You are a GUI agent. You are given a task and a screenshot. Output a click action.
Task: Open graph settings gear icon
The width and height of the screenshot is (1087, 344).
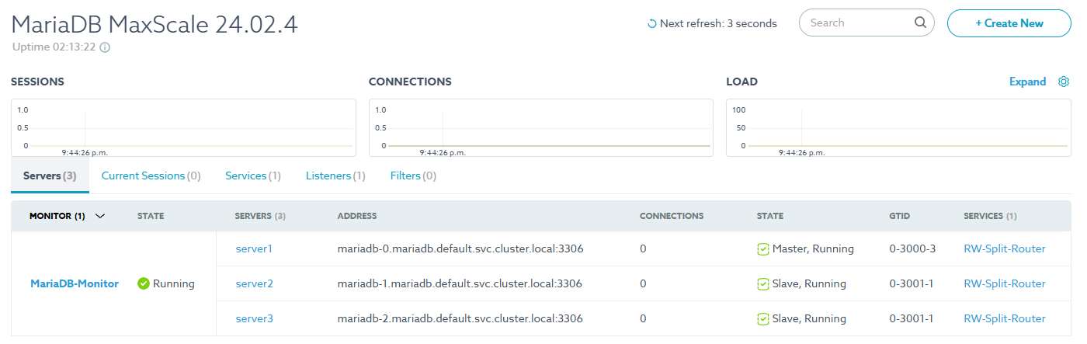pos(1064,82)
